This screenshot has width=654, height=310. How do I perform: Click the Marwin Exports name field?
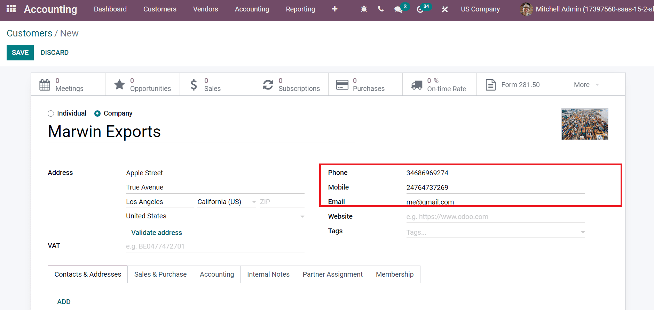coord(201,132)
